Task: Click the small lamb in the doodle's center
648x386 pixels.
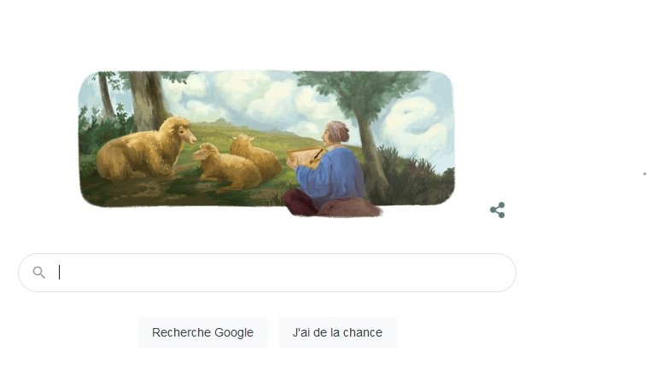Action: click(x=225, y=168)
